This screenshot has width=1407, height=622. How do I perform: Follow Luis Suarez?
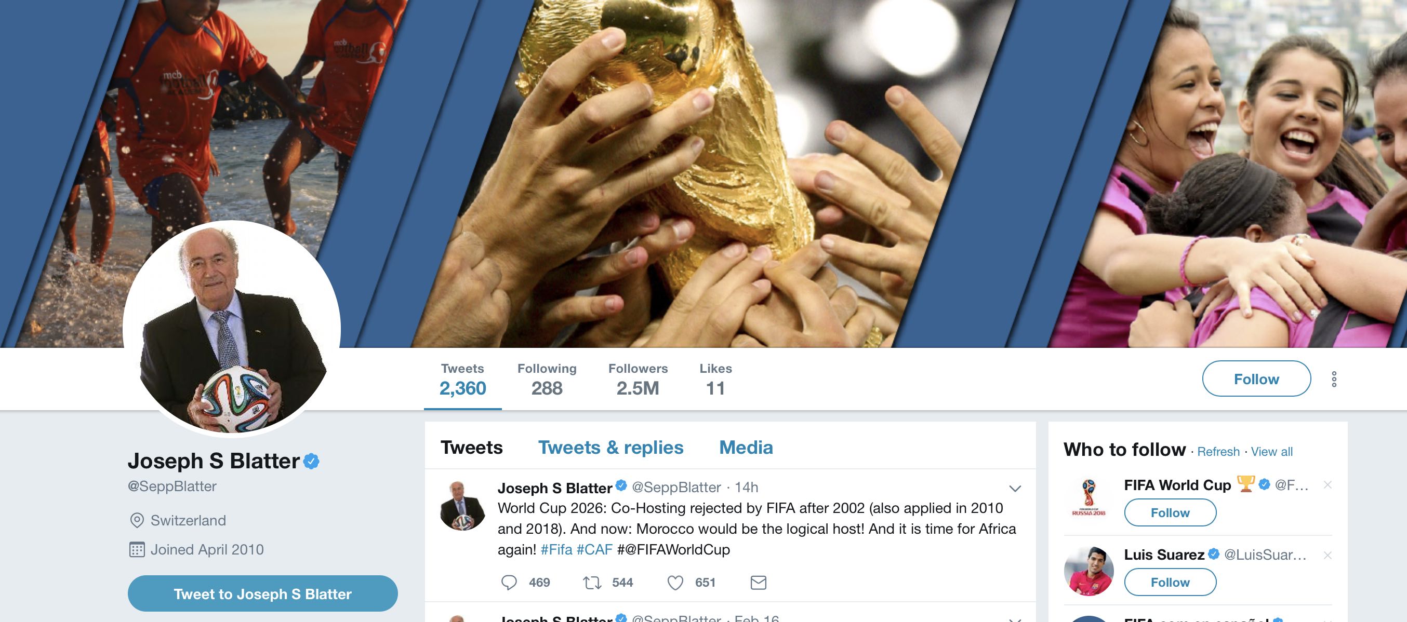[1170, 583]
